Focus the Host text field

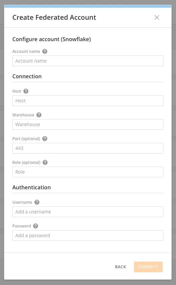(88, 101)
